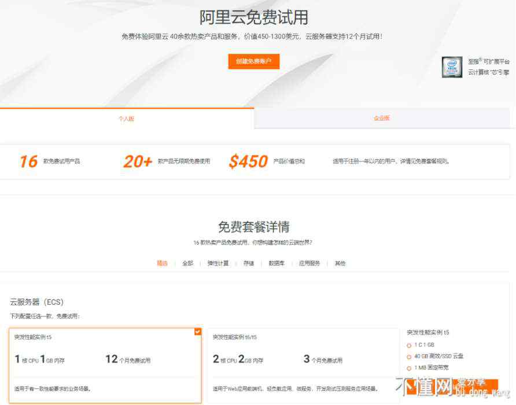Click the orange $450 product value figure
The width and height of the screenshot is (516, 405).
click(x=249, y=161)
